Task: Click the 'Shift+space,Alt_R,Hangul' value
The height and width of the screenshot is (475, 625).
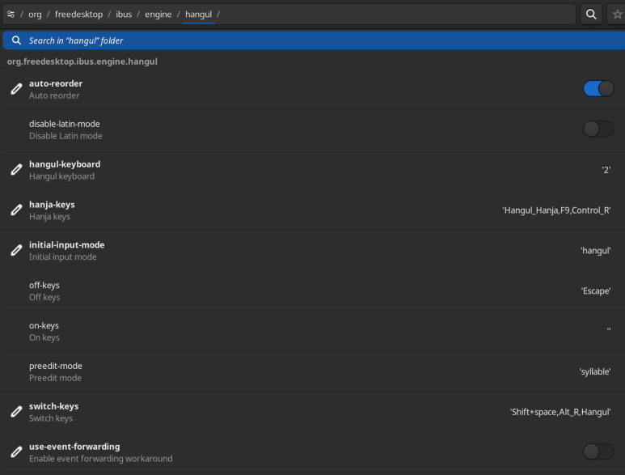Action: pyautogui.click(x=560, y=412)
